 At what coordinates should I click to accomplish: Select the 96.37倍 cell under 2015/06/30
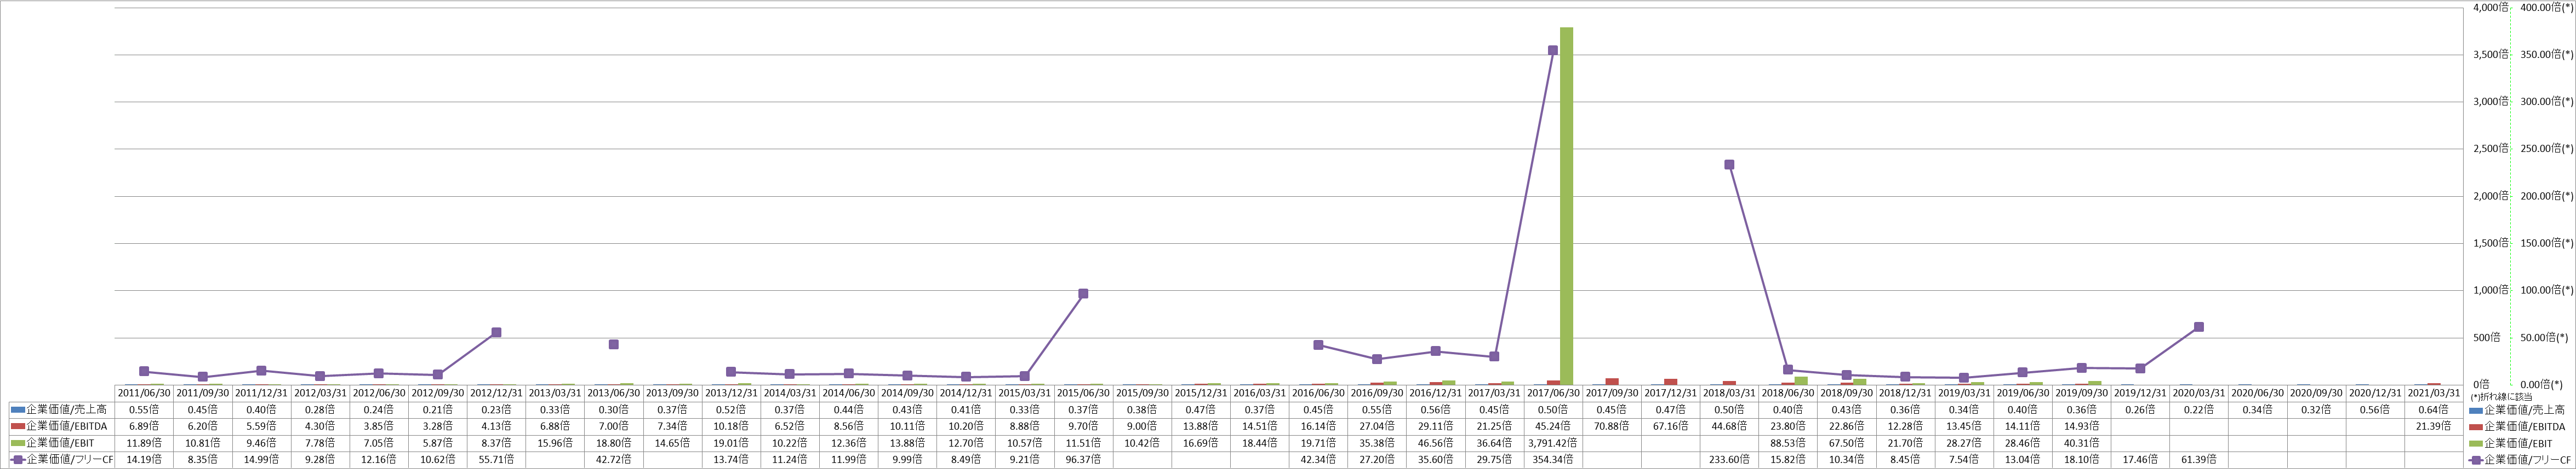pos(1083,459)
